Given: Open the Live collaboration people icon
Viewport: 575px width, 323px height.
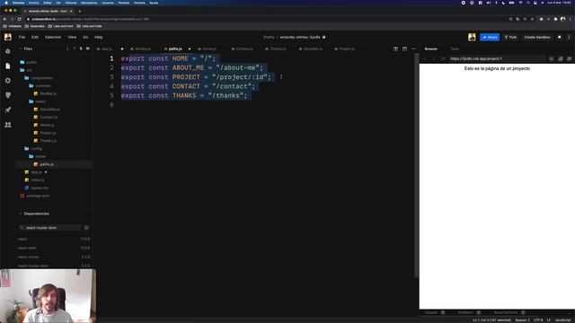Looking at the screenshot, I should (x=8, y=125).
